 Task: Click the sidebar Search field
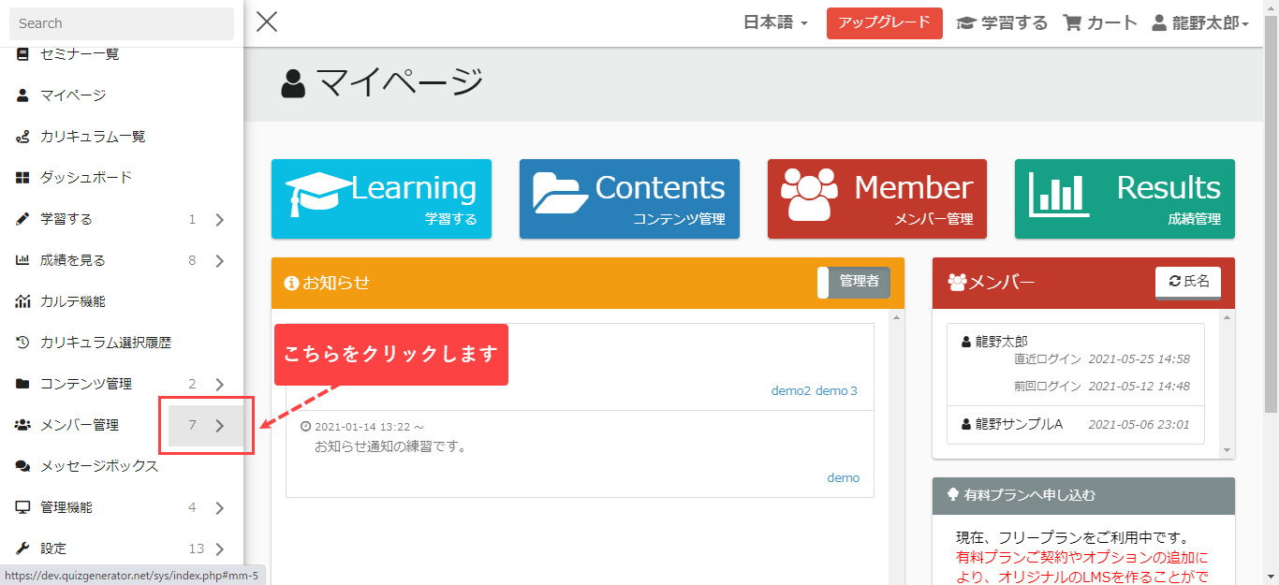point(122,23)
